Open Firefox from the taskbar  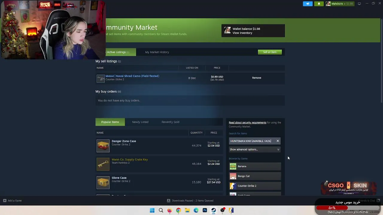[170, 210]
